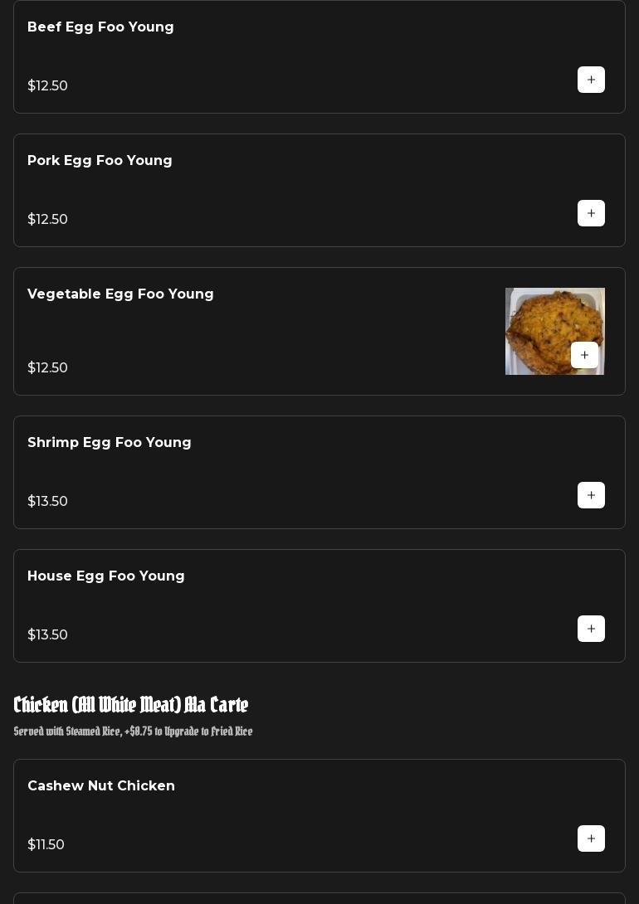639x904 pixels.
Task: Click plus icon on Vegetable Egg Foo Young
Action: coord(584,355)
